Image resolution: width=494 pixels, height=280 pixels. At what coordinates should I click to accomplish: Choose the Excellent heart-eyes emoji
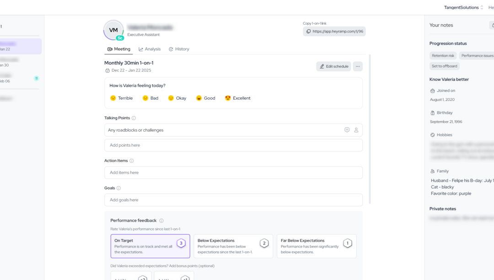tap(228, 98)
